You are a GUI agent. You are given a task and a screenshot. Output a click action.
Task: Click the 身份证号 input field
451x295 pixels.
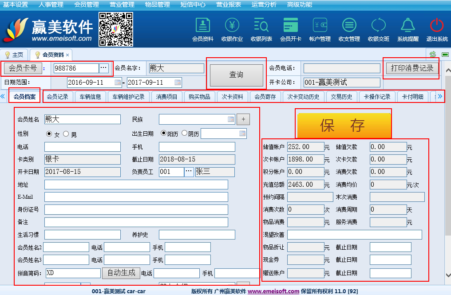point(136,209)
